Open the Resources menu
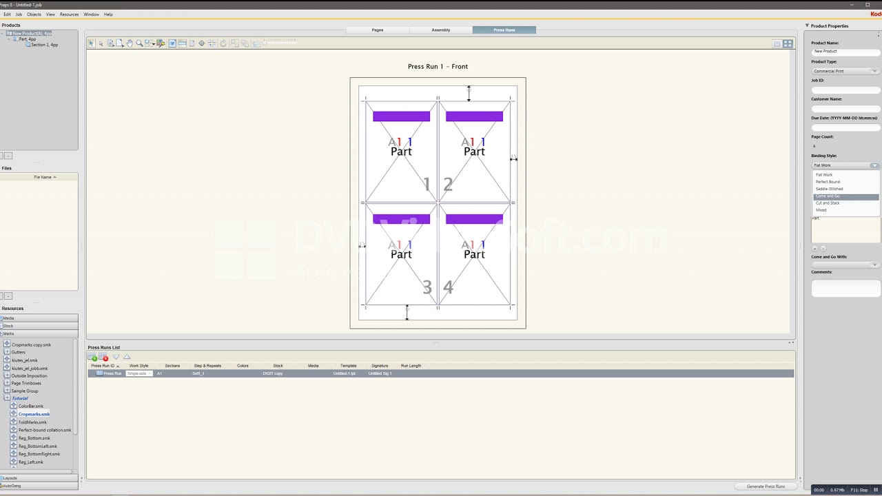882x496 pixels. pos(69,14)
